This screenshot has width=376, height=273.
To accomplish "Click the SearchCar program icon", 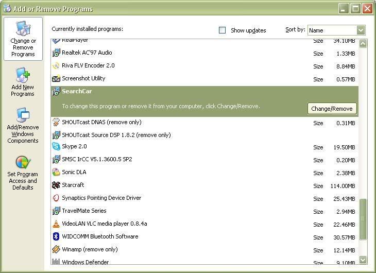I will pos(56,91).
